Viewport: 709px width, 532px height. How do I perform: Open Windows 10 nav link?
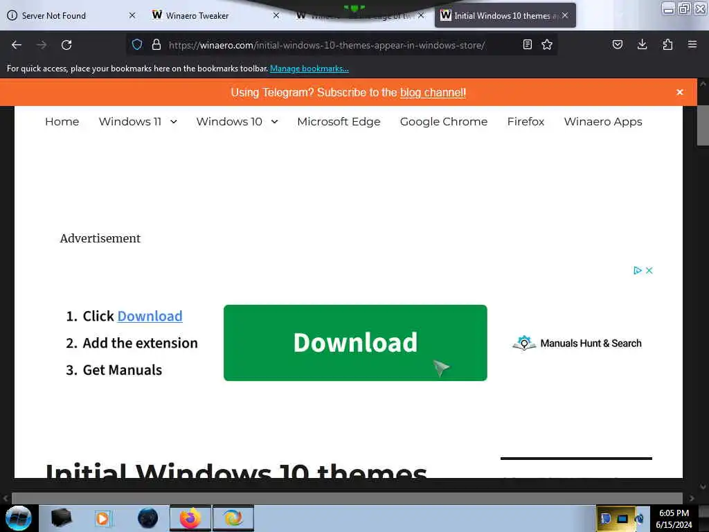click(229, 122)
